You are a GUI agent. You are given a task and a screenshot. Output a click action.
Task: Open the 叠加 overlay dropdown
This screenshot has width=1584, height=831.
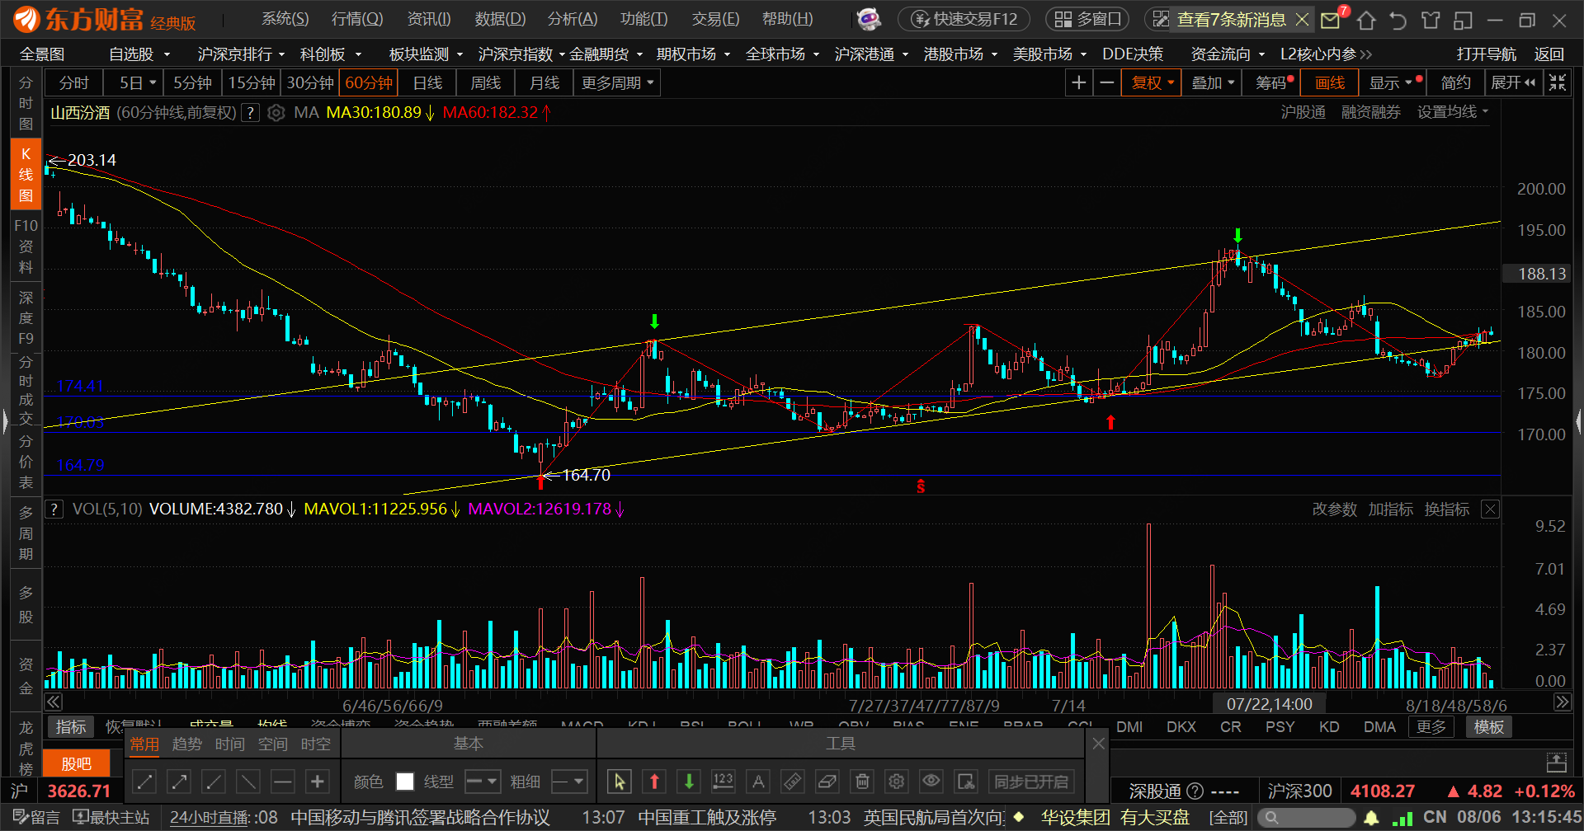tap(1212, 82)
